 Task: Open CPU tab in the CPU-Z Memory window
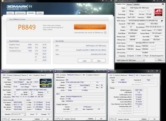click(x=111, y=75)
